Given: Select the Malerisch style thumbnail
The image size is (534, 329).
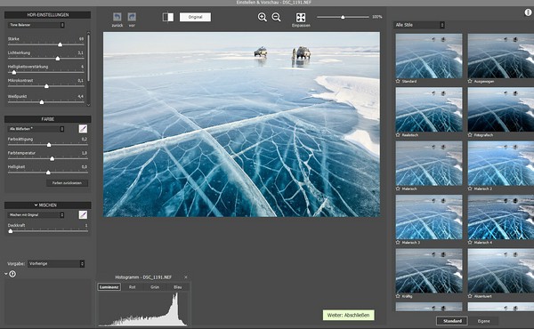Looking at the screenshot, I should [429, 164].
